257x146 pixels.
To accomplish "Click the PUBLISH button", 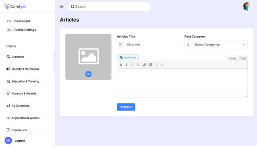I will click(x=126, y=107).
